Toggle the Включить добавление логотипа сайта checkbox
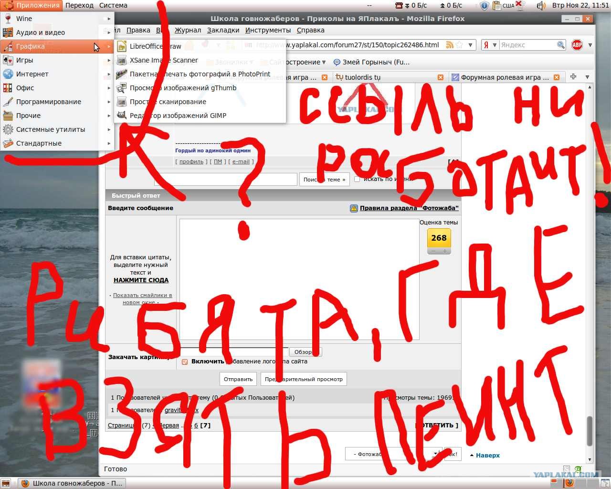 [185, 362]
